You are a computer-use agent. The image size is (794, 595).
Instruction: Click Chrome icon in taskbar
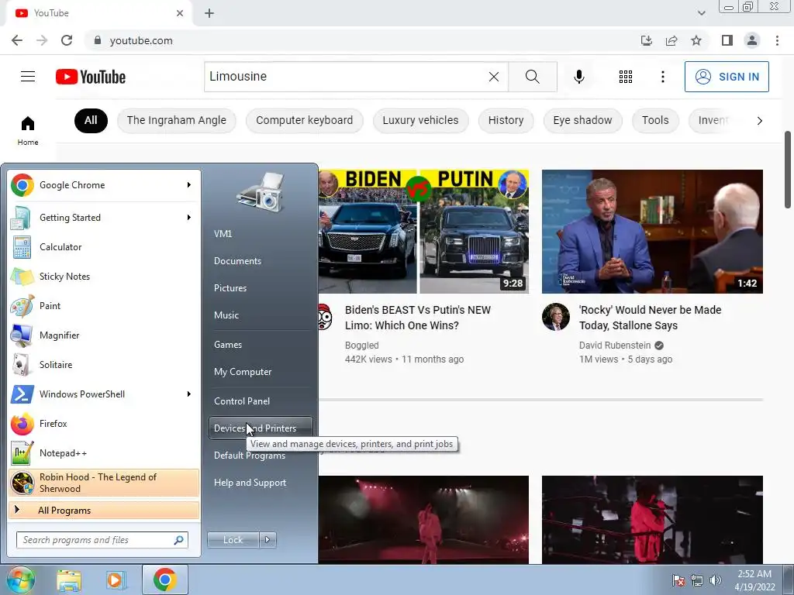[x=164, y=580]
